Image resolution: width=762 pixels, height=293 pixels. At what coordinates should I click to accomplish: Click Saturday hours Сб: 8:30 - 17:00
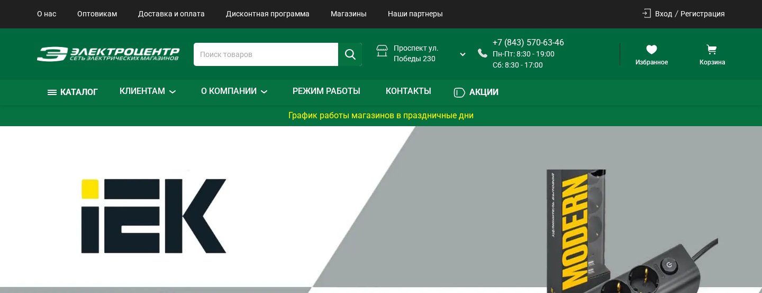(x=518, y=65)
